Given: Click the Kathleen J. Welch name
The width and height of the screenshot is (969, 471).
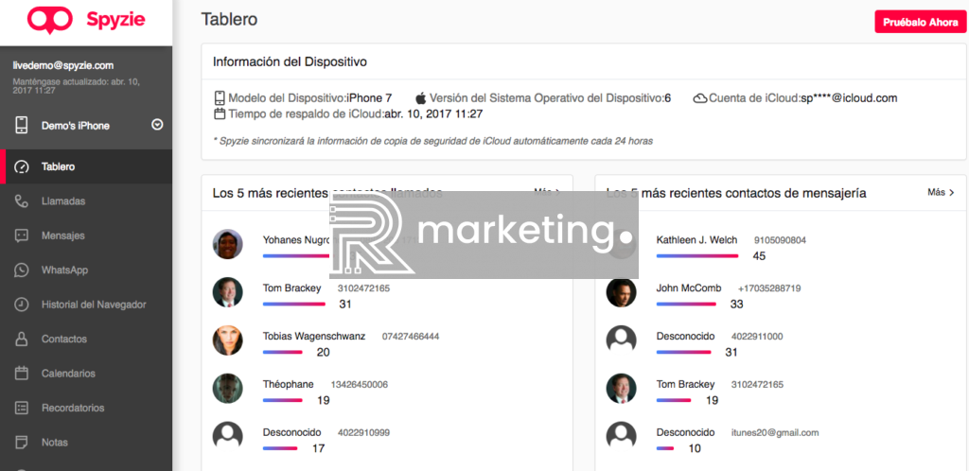Looking at the screenshot, I should coord(696,239).
